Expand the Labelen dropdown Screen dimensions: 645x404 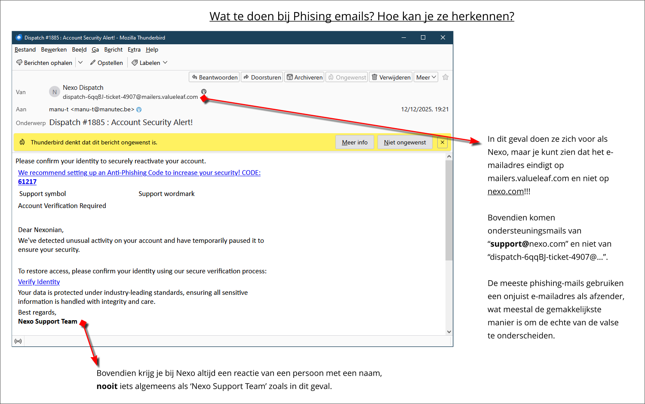150,63
